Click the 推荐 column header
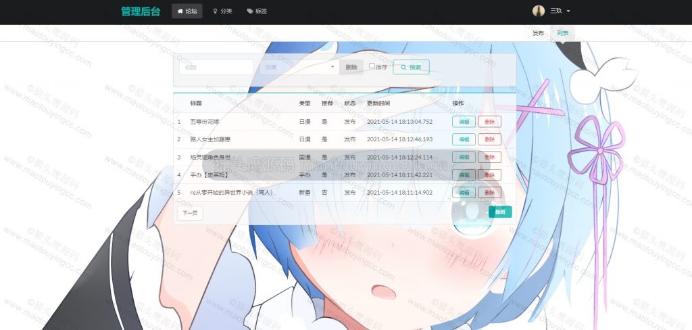 [x=328, y=103]
